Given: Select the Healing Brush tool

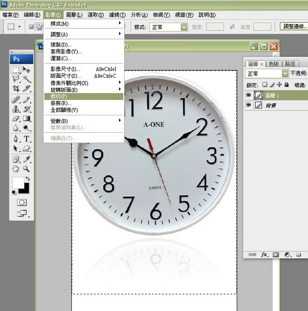Looking at the screenshot, I should tap(16, 99).
